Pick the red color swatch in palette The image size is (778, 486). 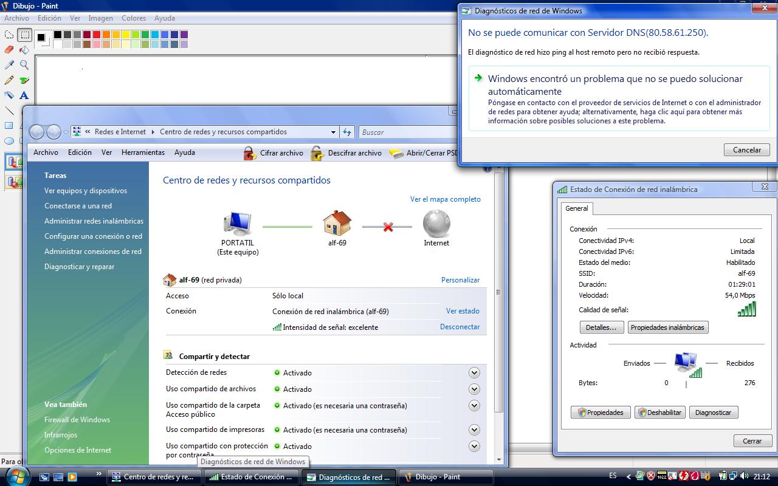(97, 35)
